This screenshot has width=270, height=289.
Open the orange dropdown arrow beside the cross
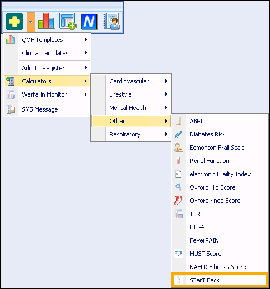[x=31, y=22]
